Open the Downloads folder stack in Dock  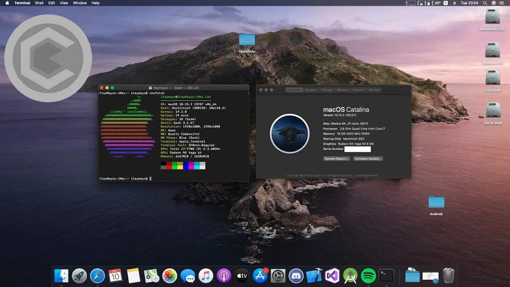pyautogui.click(x=412, y=275)
